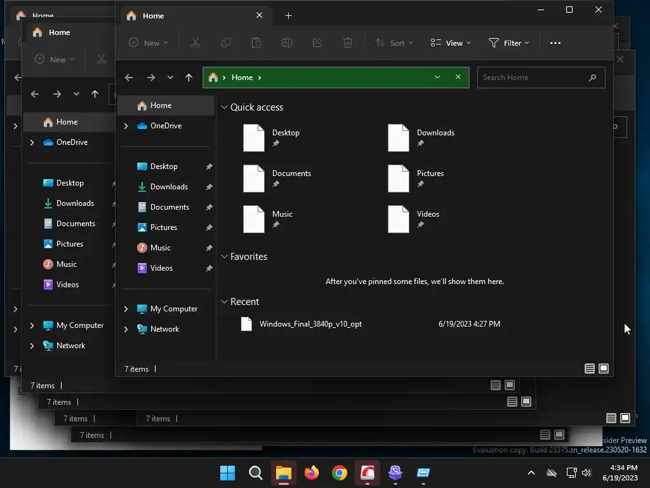Select Desktop in the front window's sidebar

164,166
